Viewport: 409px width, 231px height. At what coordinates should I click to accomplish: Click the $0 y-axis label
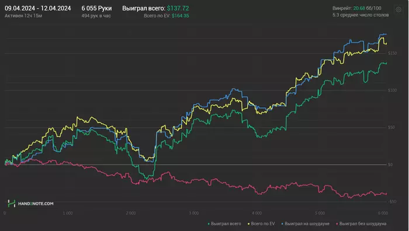390,164
